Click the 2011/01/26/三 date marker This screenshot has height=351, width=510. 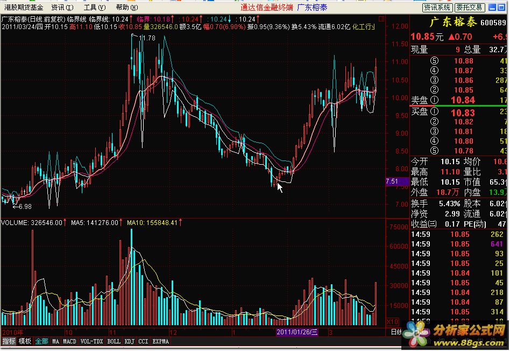[x=297, y=332]
